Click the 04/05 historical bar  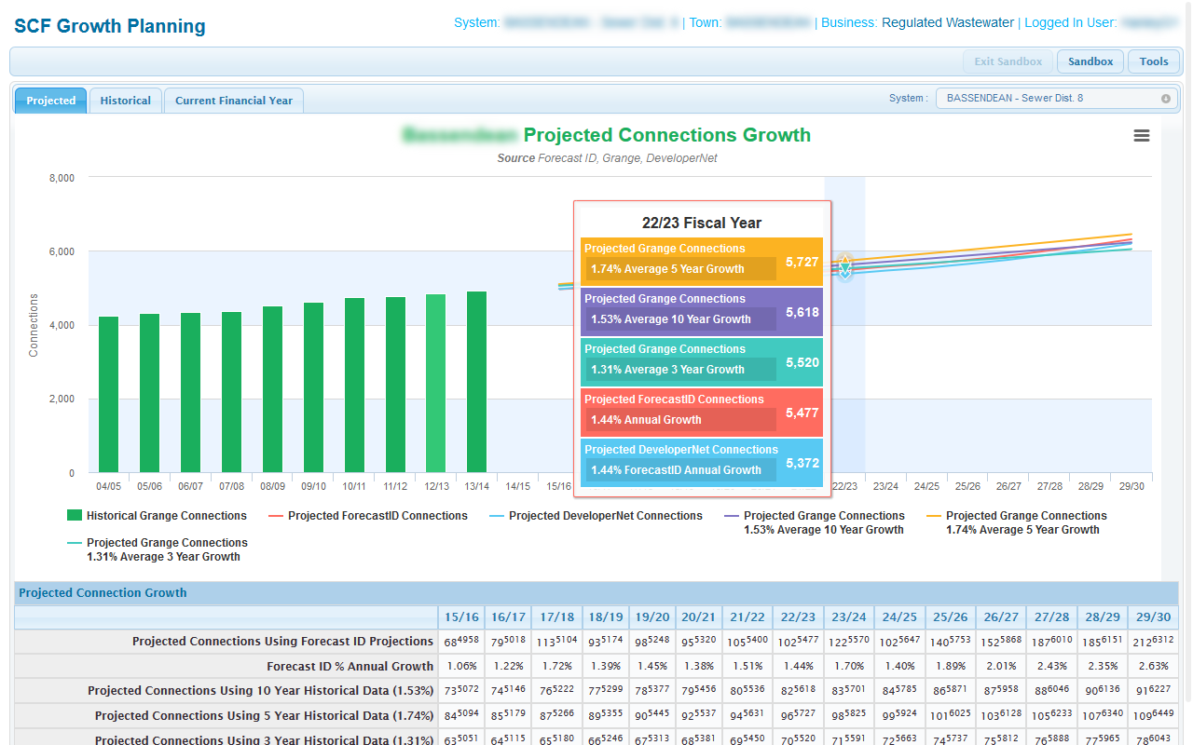point(108,395)
